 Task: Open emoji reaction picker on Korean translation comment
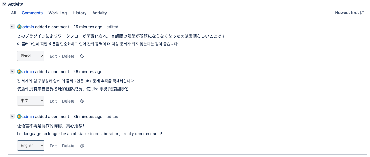(82, 56)
